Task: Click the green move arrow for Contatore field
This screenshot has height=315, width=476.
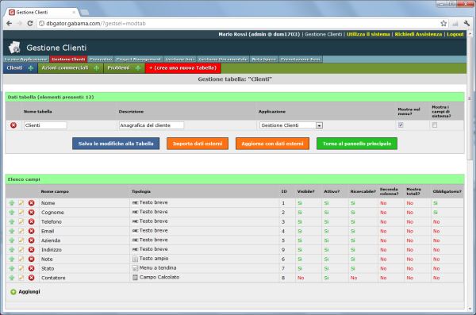Action: [12, 278]
